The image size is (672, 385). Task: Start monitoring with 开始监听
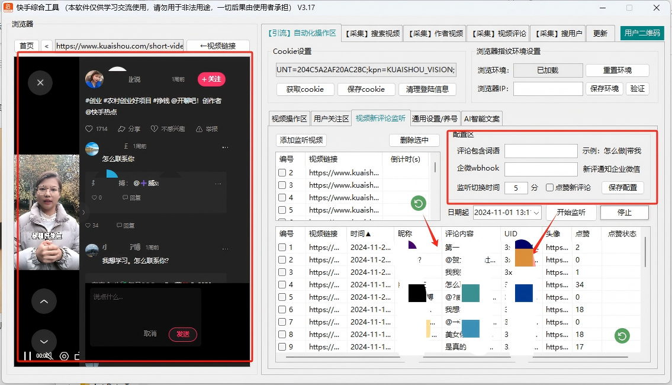click(571, 213)
